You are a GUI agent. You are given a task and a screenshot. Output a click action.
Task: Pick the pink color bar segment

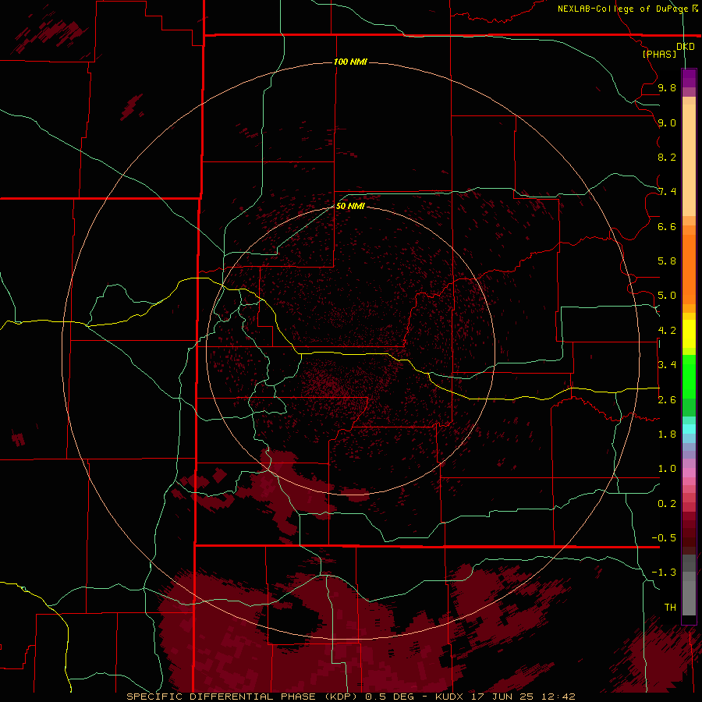[689, 473]
